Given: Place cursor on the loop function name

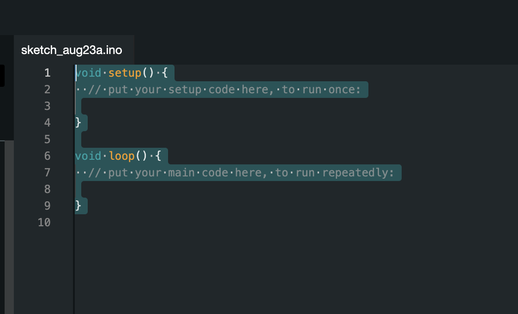Looking at the screenshot, I should pos(121,156).
